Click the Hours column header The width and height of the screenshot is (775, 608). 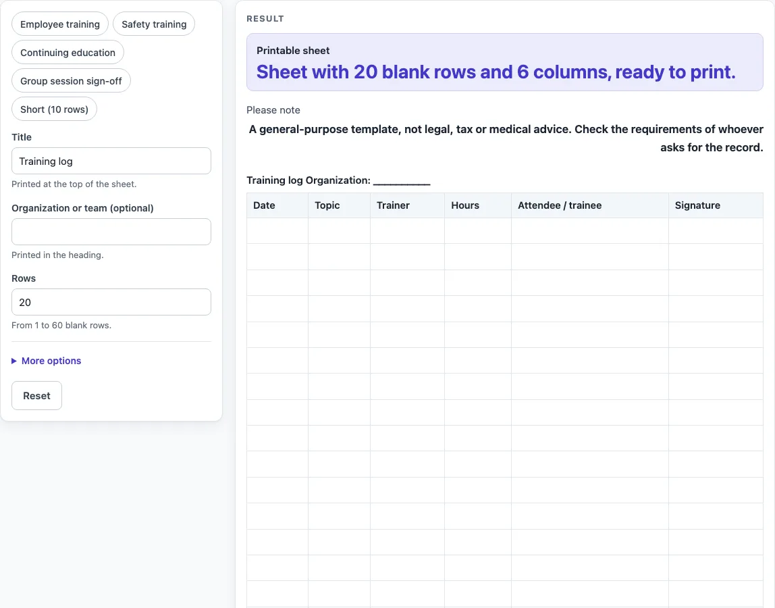click(x=478, y=205)
